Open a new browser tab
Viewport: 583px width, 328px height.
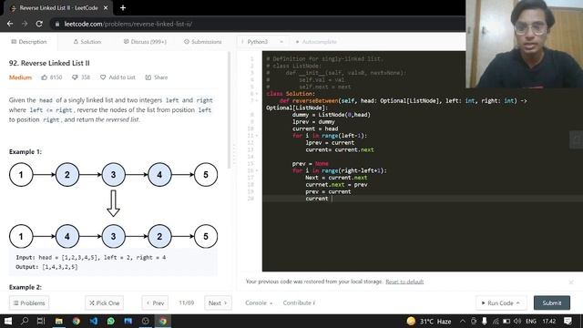(x=123, y=8)
